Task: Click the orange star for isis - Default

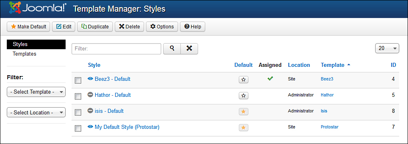Action: pyautogui.click(x=244, y=112)
